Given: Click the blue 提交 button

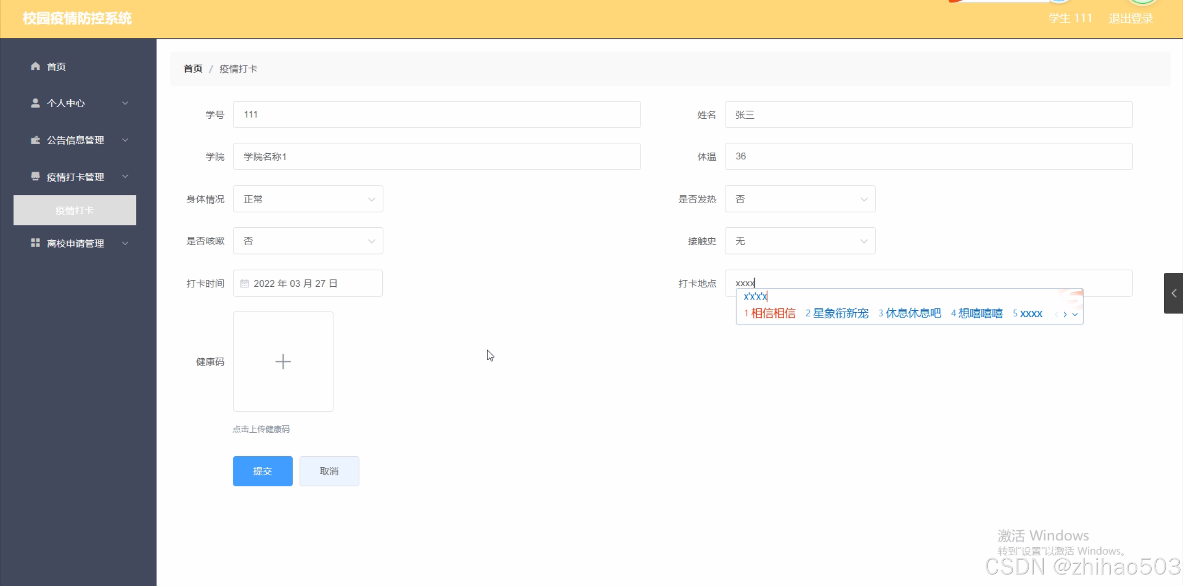Looking at the screenshot, I should click(x=263, y=471).
